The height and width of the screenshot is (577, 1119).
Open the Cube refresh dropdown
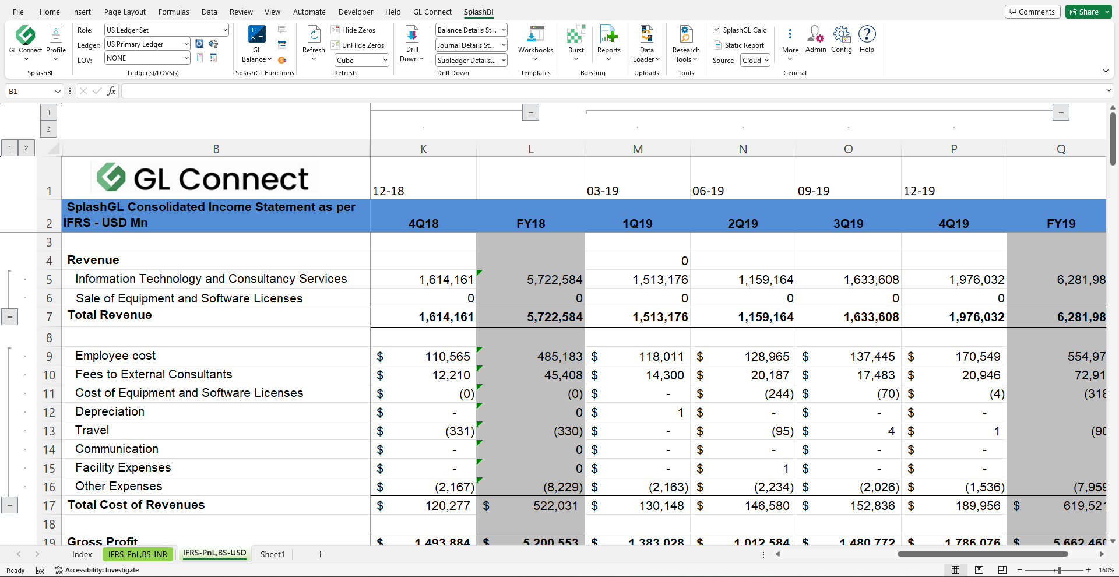point(385,61)
